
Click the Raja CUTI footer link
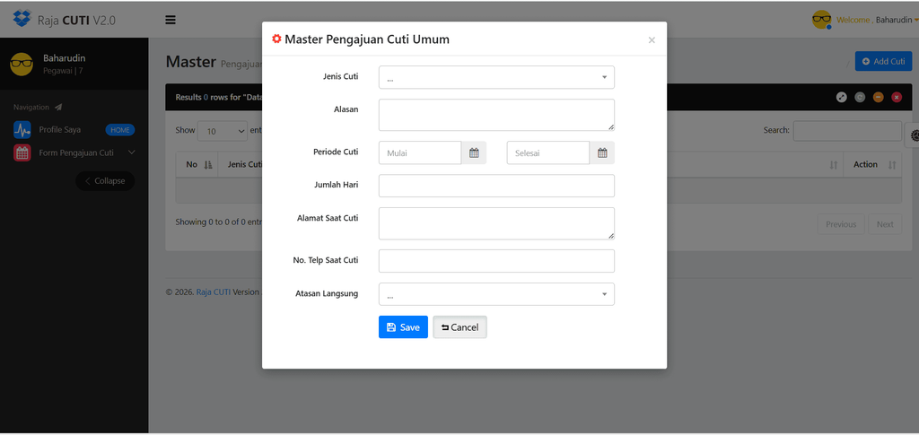tap(214, 291)
